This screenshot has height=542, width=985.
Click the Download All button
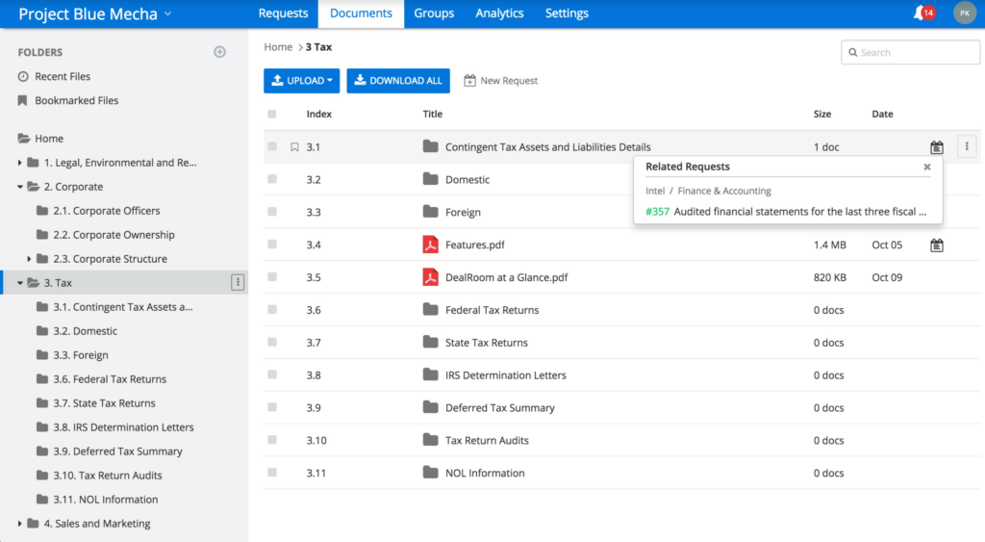(398, 81)
